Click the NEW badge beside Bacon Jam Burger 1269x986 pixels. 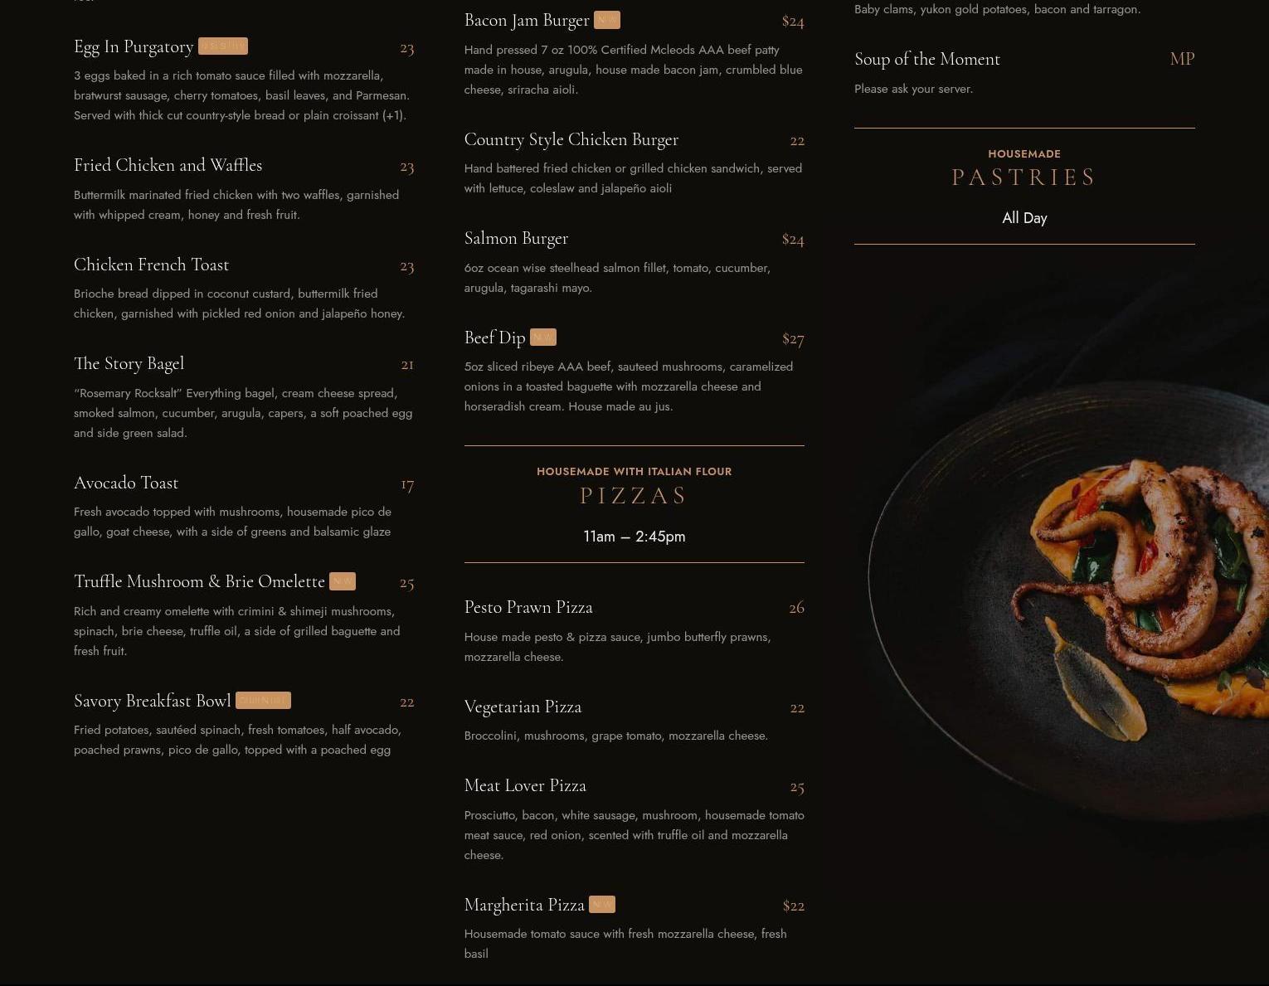click(x=607, y=19)
